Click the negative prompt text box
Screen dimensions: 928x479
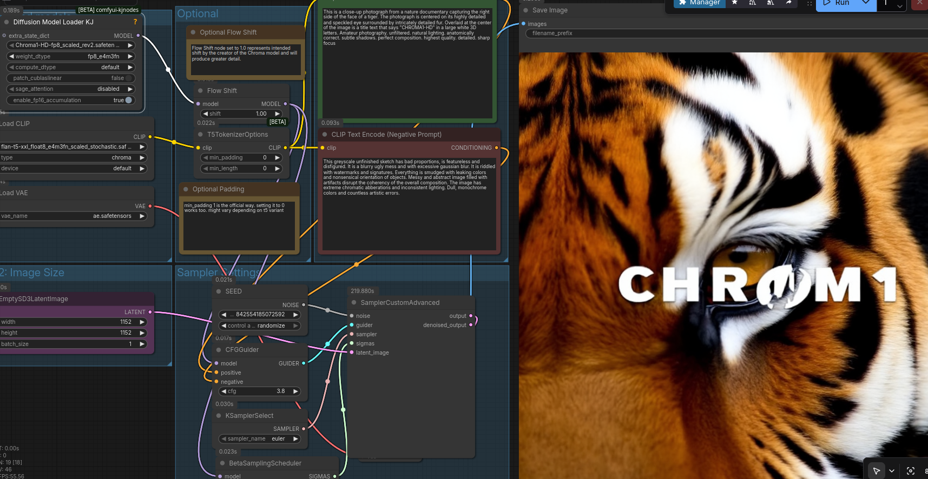pos(409,203)
